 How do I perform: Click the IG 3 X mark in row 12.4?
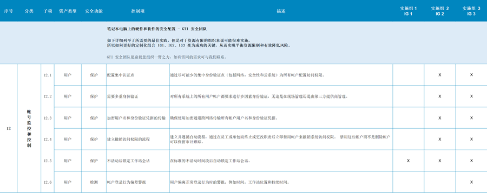(x=471, y=140)
